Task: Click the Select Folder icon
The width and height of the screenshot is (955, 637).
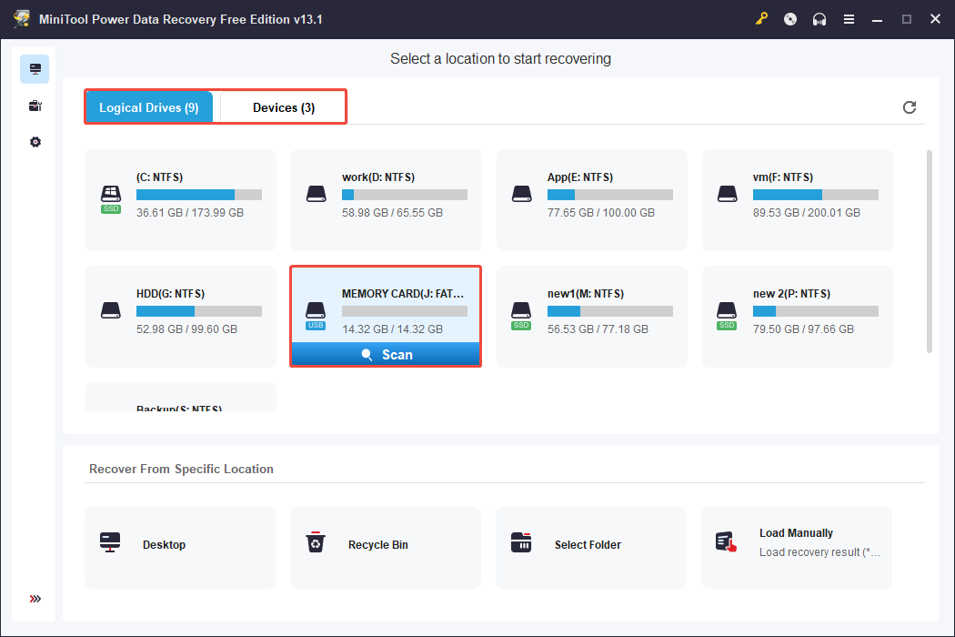Action: [521, 542]
